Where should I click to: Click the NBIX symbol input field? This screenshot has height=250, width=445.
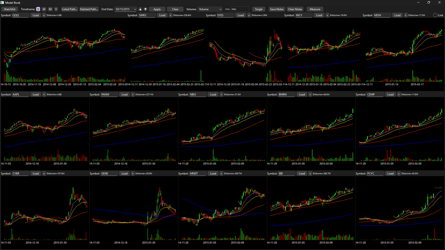[x=198, y=94]
